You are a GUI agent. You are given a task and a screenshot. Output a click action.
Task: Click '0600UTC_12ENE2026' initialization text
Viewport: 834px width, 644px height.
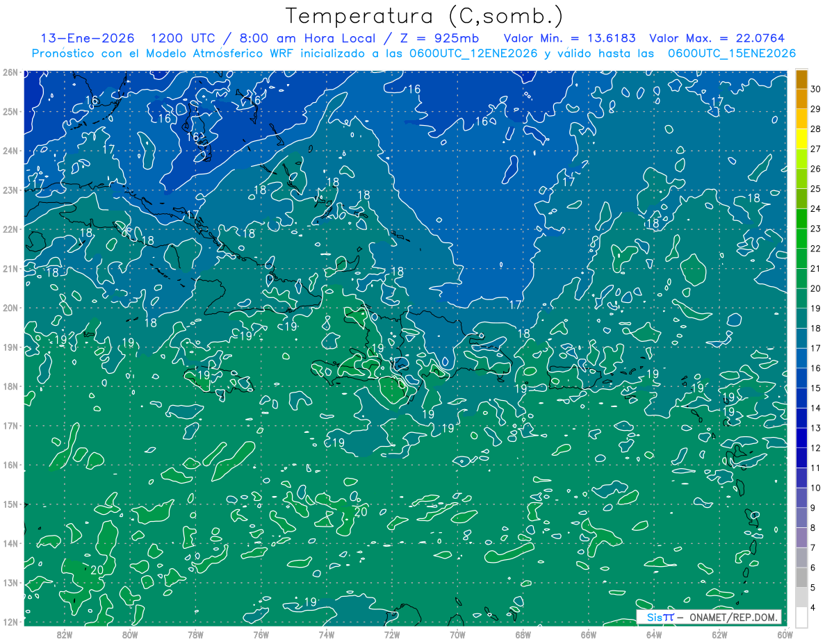[x=474, y=53]
